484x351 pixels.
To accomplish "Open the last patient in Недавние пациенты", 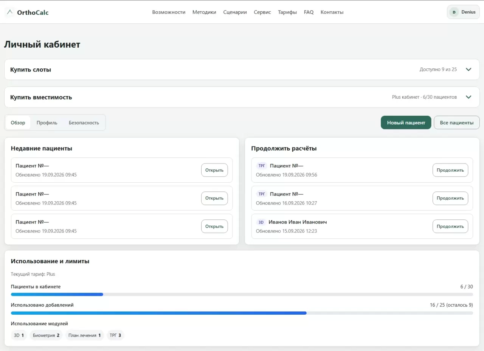I will (214, 226).
